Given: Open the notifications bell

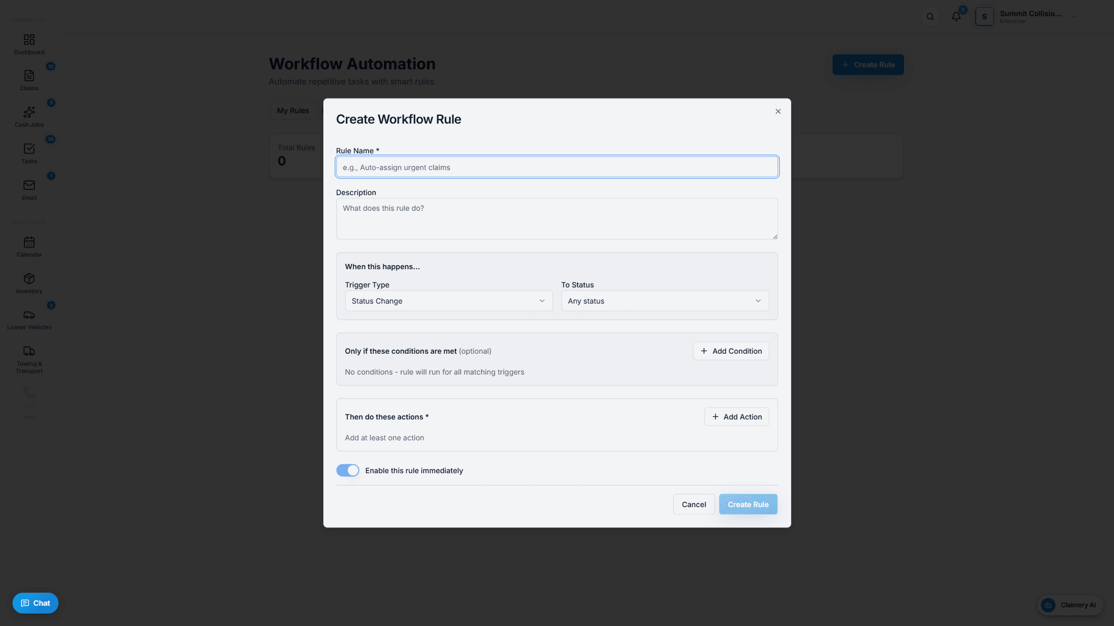Looking at the screenshot, I should [956, 17].
